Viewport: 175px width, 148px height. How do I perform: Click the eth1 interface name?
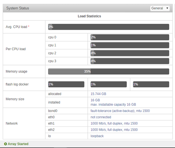click(x=51, y=123)
